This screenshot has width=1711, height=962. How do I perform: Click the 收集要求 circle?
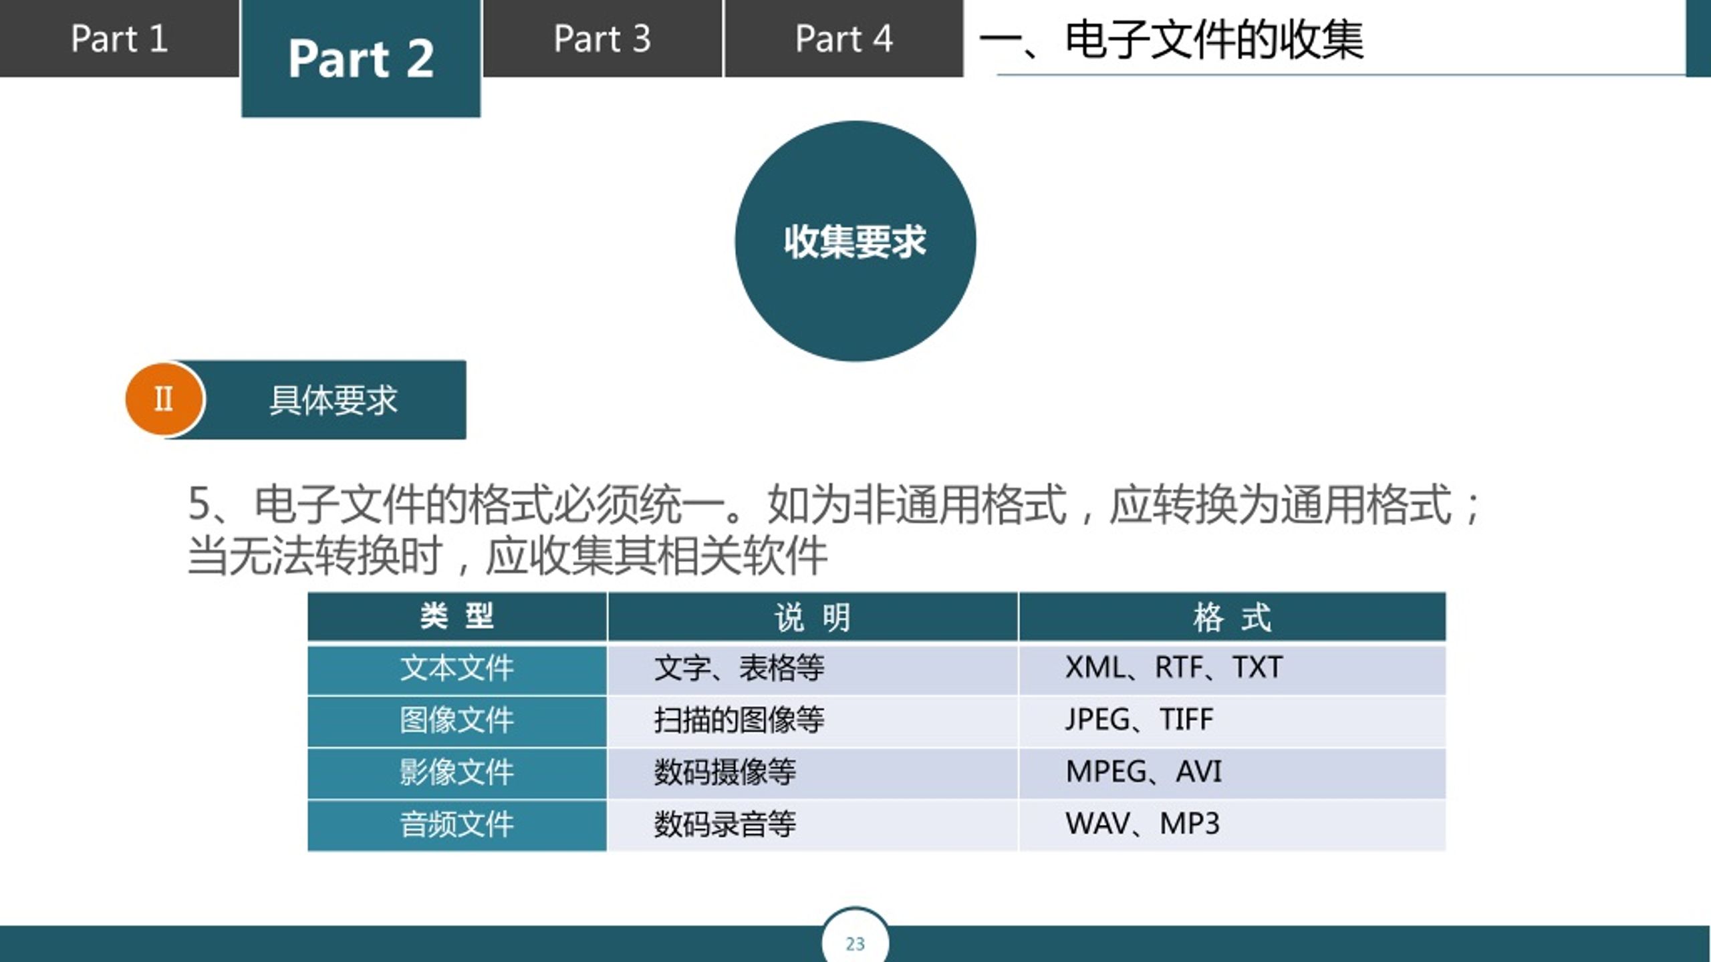click(x=855, y=241)
